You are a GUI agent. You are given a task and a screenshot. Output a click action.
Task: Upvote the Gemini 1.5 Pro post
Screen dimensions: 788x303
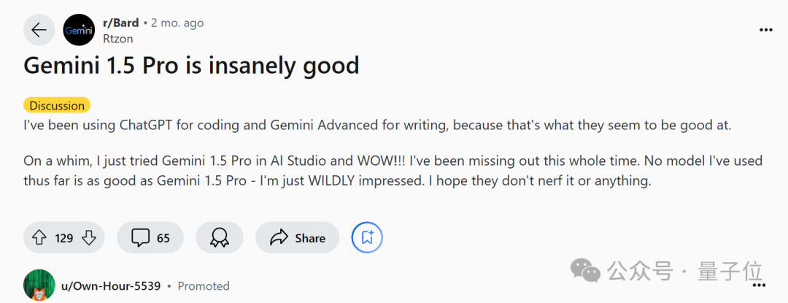point(39,237)
